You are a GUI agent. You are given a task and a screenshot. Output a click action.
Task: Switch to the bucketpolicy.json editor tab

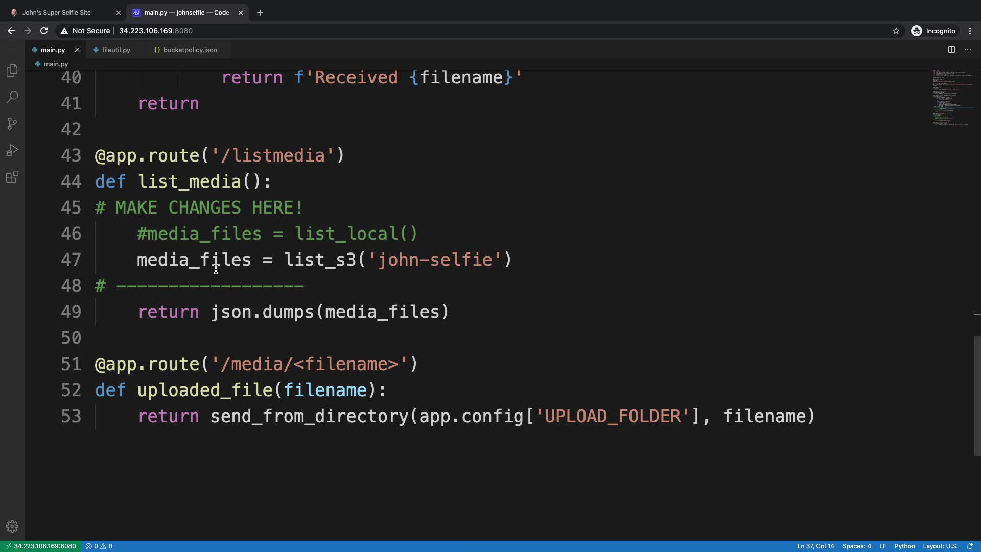click(x=190, y=50)
